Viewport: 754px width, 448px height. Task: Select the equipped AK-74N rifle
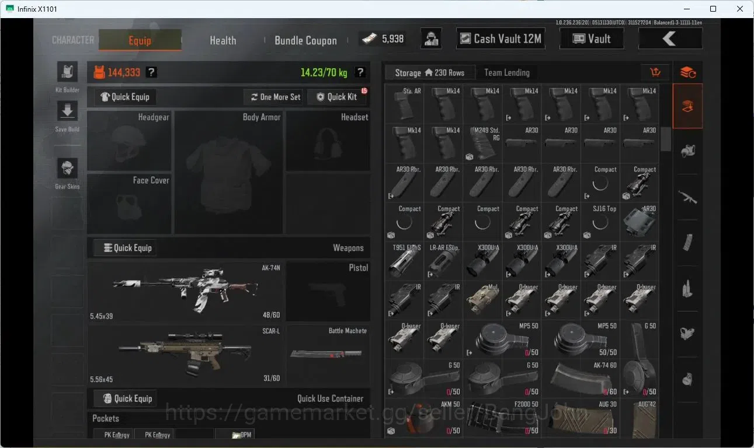tap(185, 292)
